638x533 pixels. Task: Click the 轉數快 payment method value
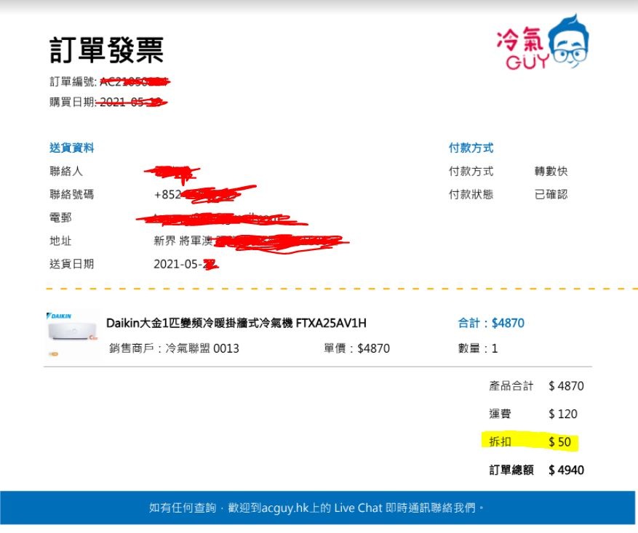[551, 171]
